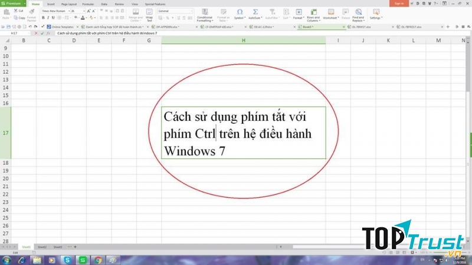
Task: Switch to the Insert ribbon tab
Action: click(x=51, y=4)
